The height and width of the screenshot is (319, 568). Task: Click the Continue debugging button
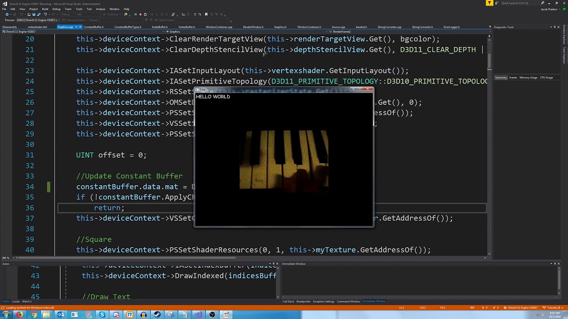111,14
